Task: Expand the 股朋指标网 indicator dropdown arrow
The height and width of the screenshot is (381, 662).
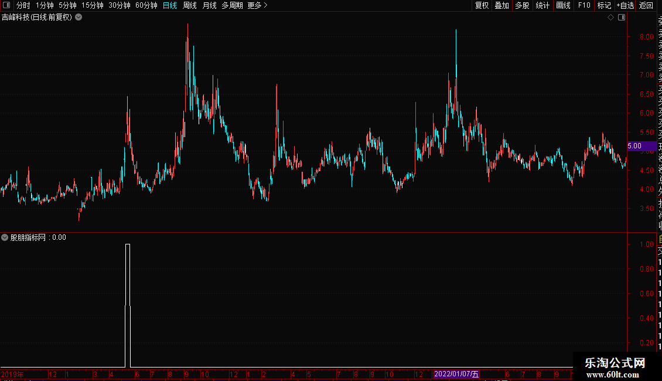Action: tap(5, 237)
